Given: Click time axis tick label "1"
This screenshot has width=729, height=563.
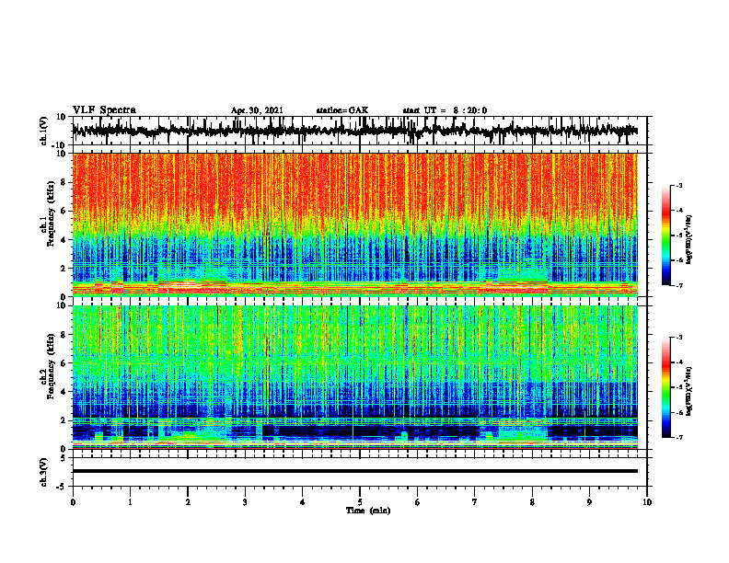Looking at the screenshot, I should point(130,502).
